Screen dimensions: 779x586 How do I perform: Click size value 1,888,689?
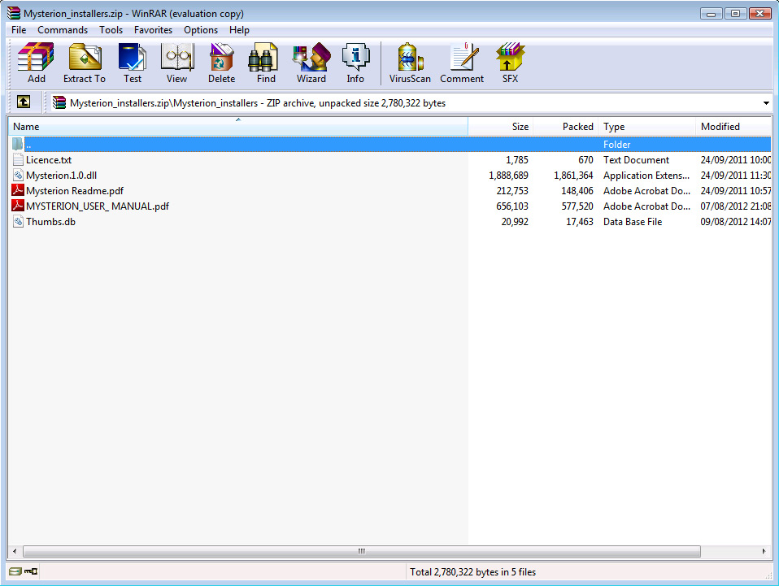pyautogui.click(x=508, y=176)
